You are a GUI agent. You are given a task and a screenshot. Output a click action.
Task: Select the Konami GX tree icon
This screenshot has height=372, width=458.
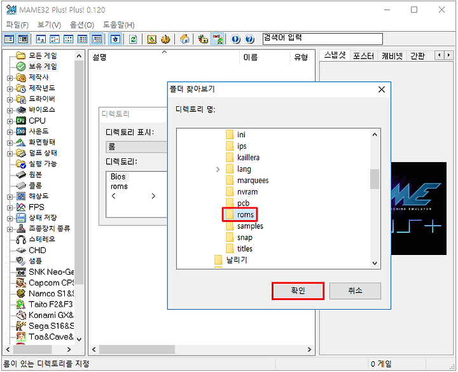coord(21,315)
